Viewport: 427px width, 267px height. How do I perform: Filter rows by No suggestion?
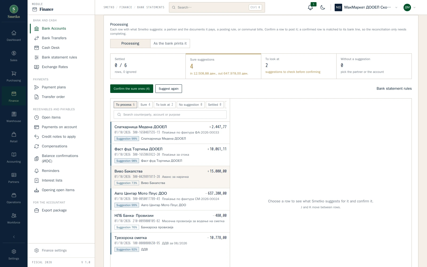(191, 105)
